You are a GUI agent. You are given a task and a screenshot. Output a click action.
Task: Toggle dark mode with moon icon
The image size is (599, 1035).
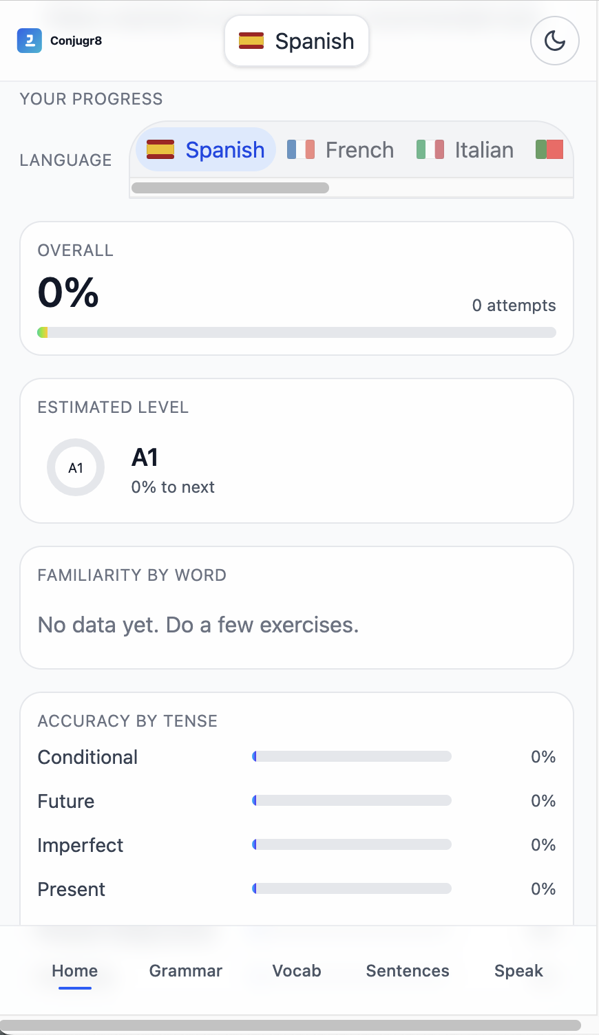554,41
